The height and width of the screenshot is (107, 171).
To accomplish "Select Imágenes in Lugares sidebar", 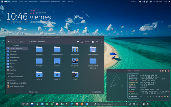I will 17,61.
